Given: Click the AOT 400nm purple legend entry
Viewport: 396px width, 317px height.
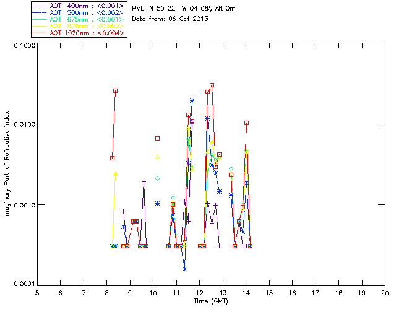Looking at the screenshot, I should tap(79, 6).
